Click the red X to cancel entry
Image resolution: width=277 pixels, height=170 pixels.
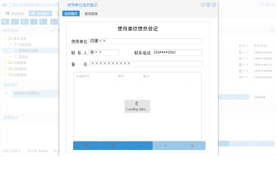(192, 146)
